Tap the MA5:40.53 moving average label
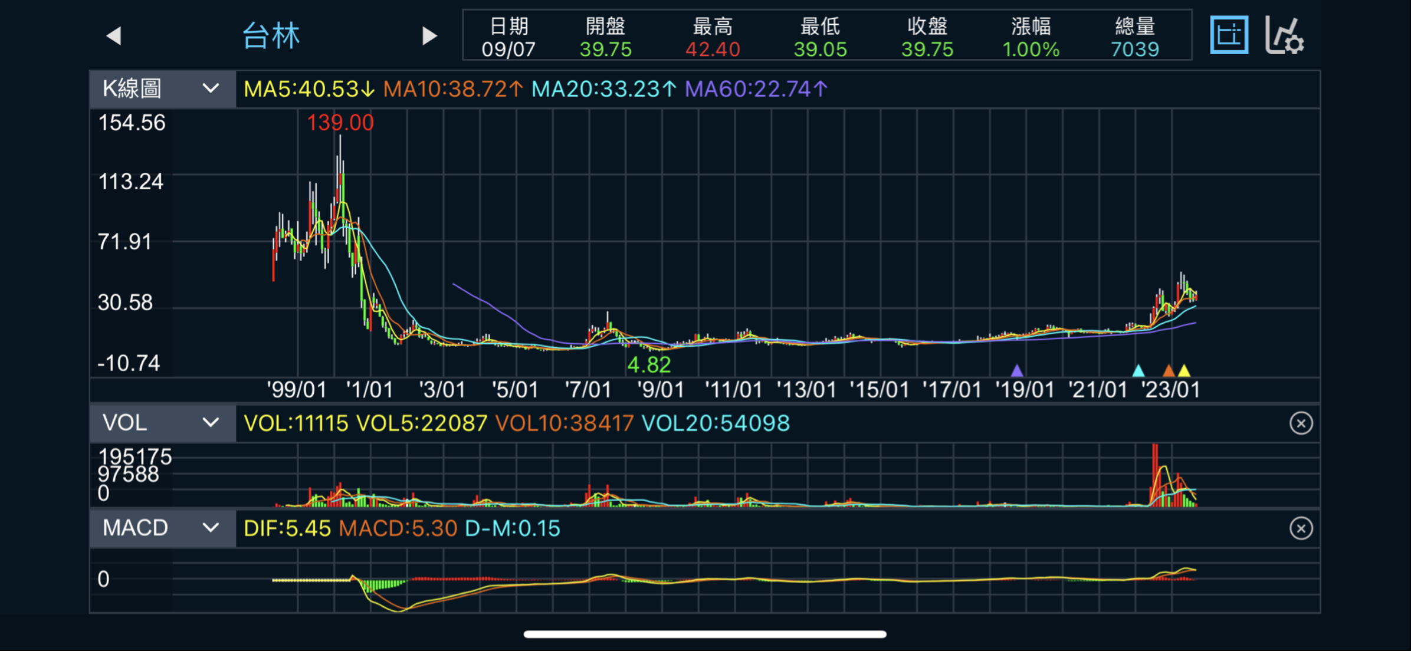Screen dimensions: 1411x651 click(309, 89)
